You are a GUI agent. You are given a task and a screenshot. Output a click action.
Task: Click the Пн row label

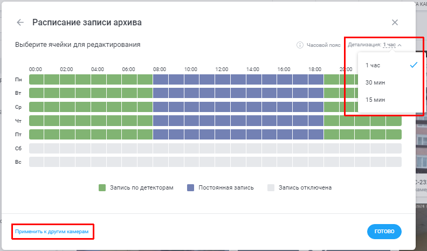[18, 80]
